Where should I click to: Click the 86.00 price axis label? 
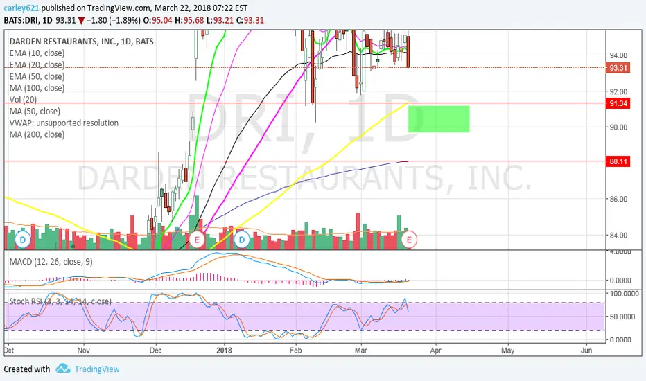619,199
